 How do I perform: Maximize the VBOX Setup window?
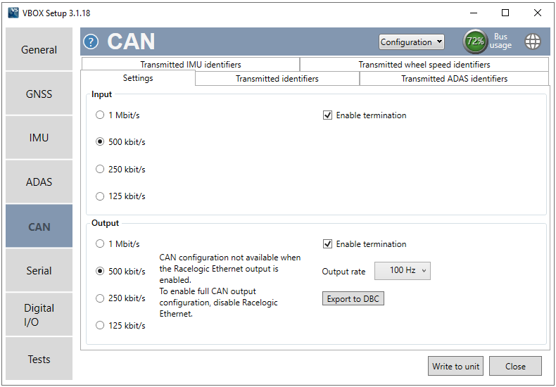click(505, 13)
